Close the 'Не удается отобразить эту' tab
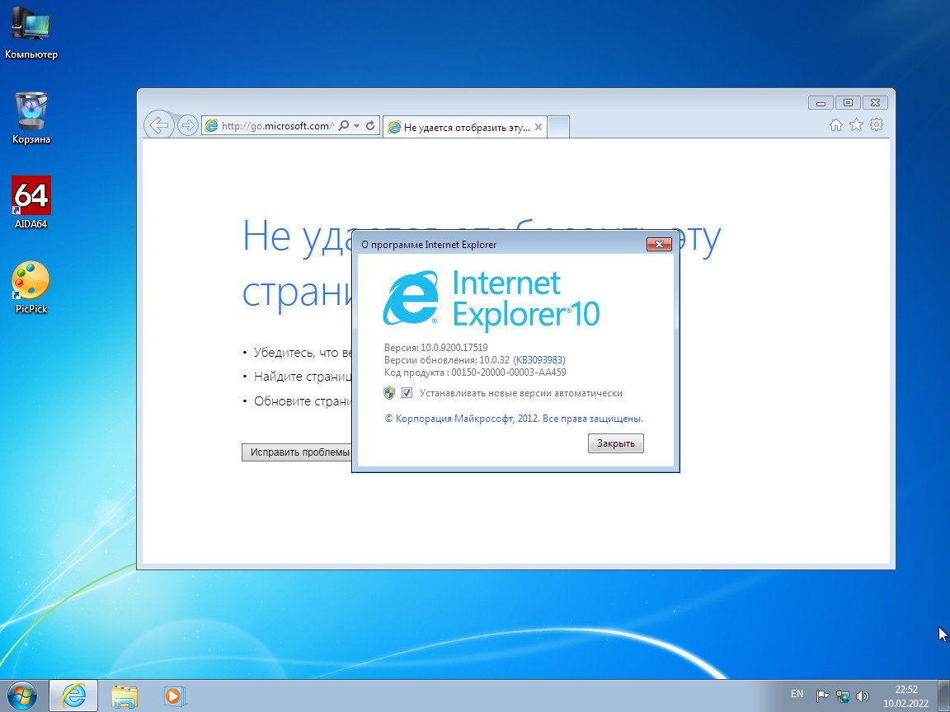950x712 pixels. tap(538, 127)
